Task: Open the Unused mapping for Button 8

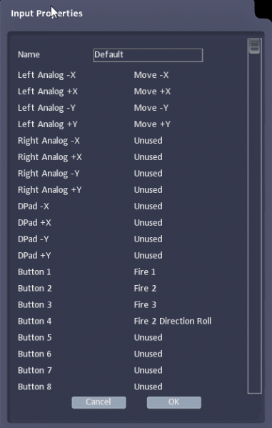Action: (x=148, y=387)
